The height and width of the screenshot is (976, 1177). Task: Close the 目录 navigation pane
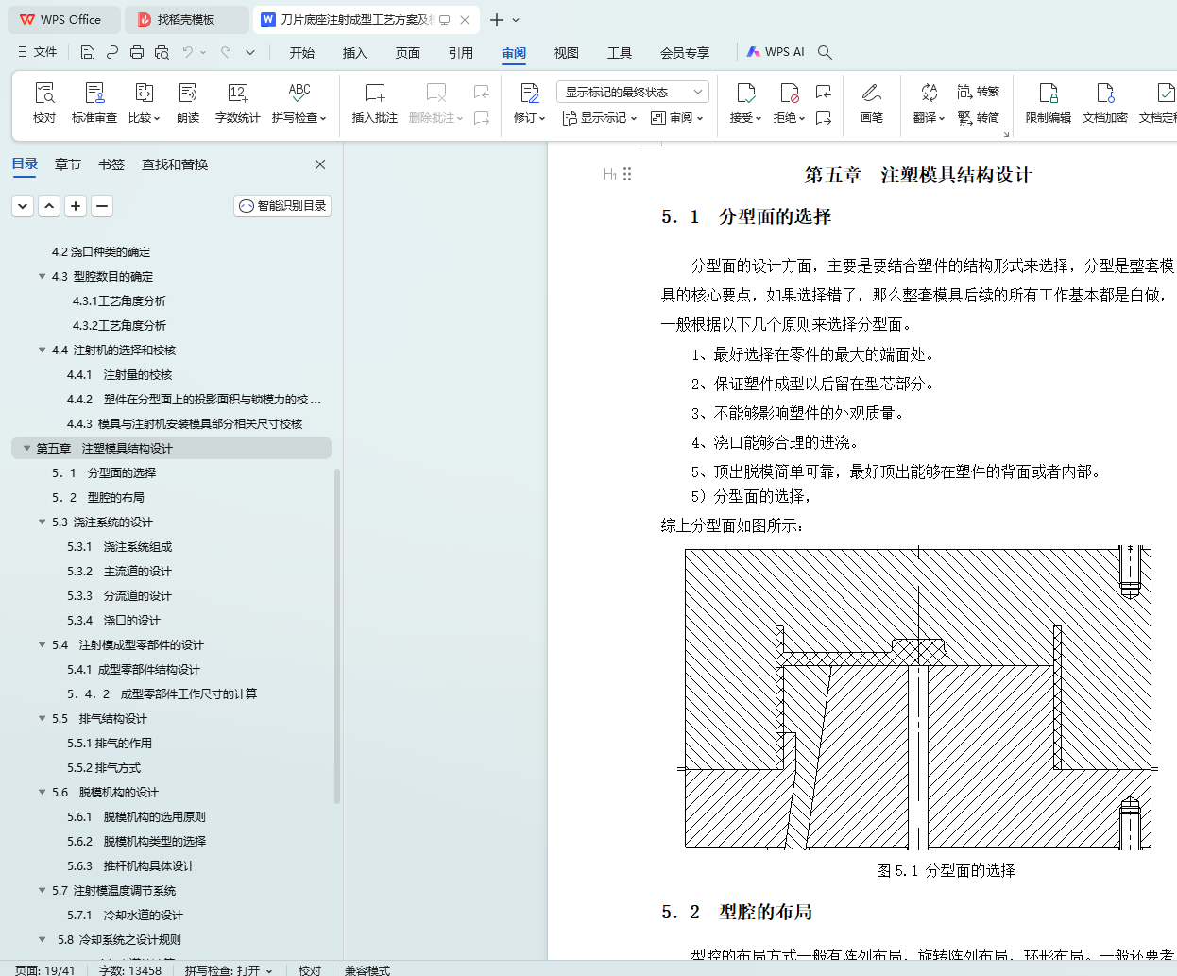(320, 164)
